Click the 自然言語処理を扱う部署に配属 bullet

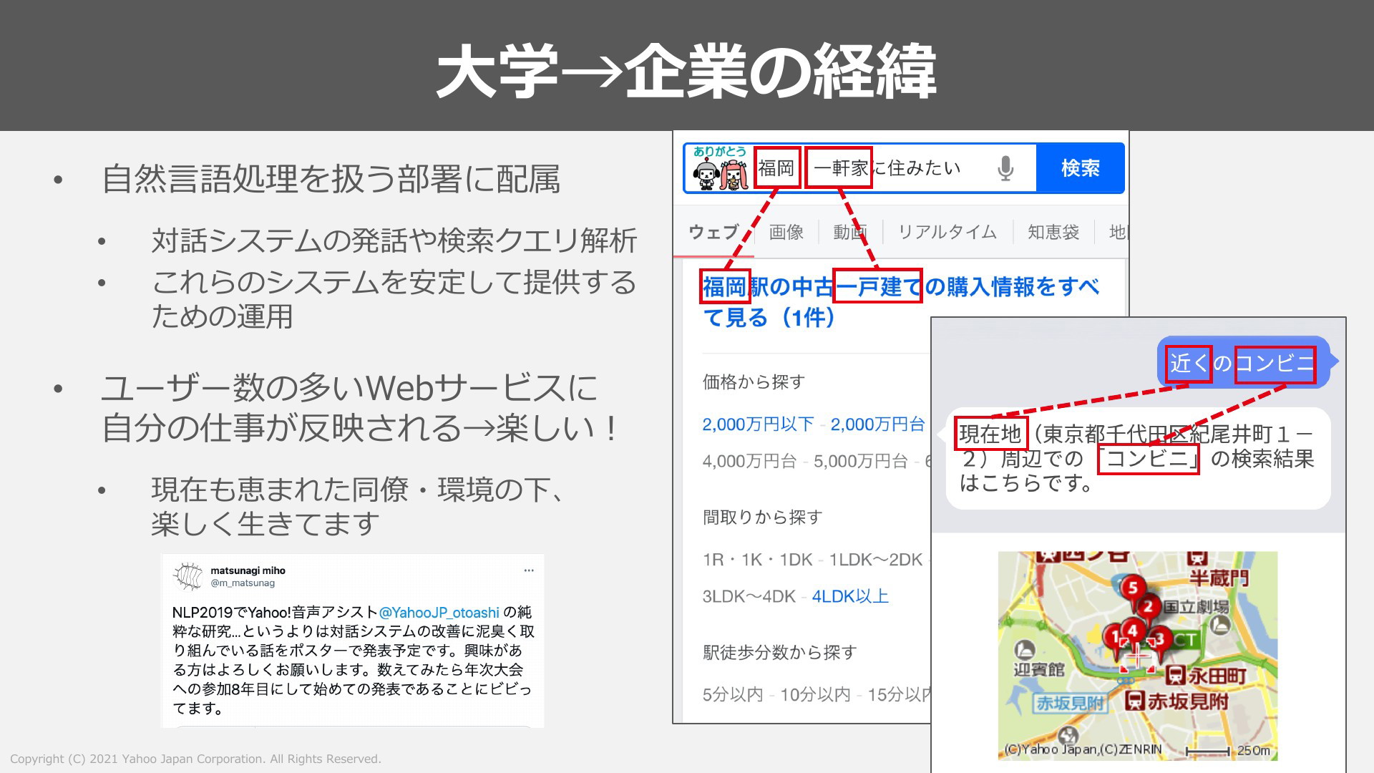point(331,179)
